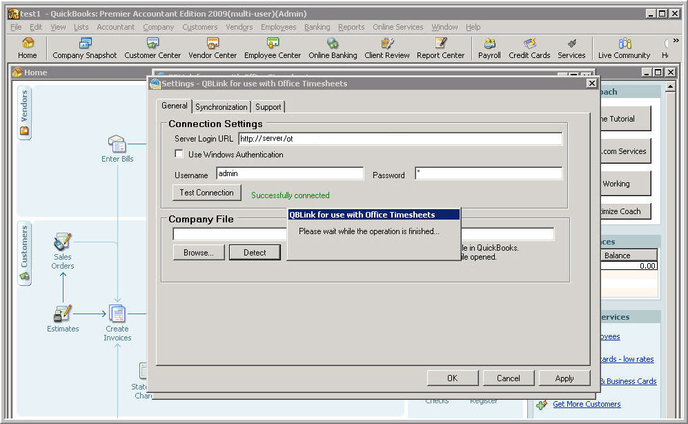
Task: Click the '.com Services' button on Home
Action: click(x=625, y=151)
